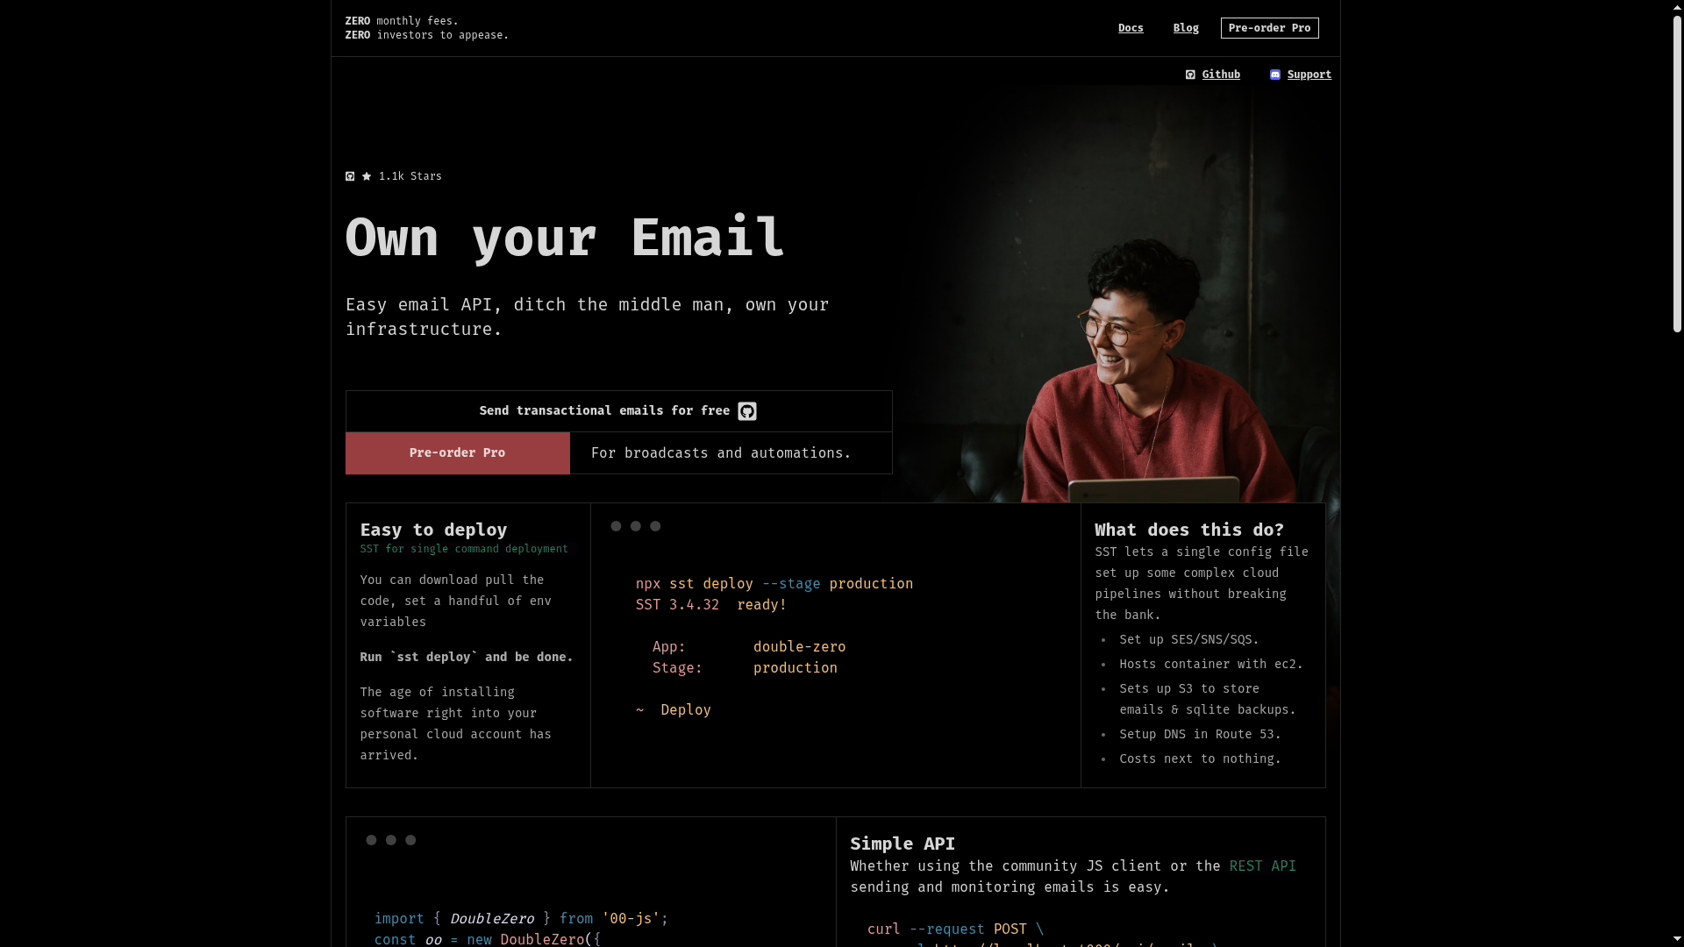
Task: Click the 'ZERO monthly fees.' tagline
Action: coord(402,21)
